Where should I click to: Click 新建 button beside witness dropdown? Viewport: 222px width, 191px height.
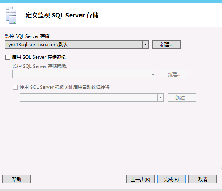(182, 97)
